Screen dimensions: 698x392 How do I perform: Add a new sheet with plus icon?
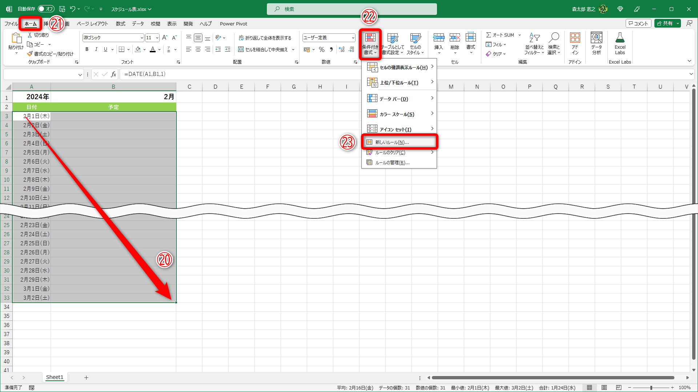[x=86, y=378]
